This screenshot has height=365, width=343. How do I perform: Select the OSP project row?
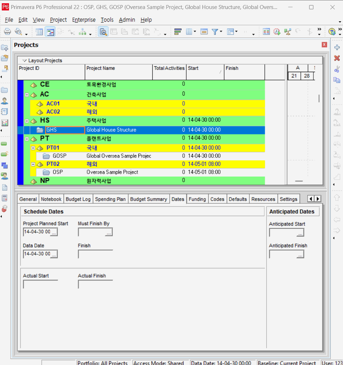point(151,172)
